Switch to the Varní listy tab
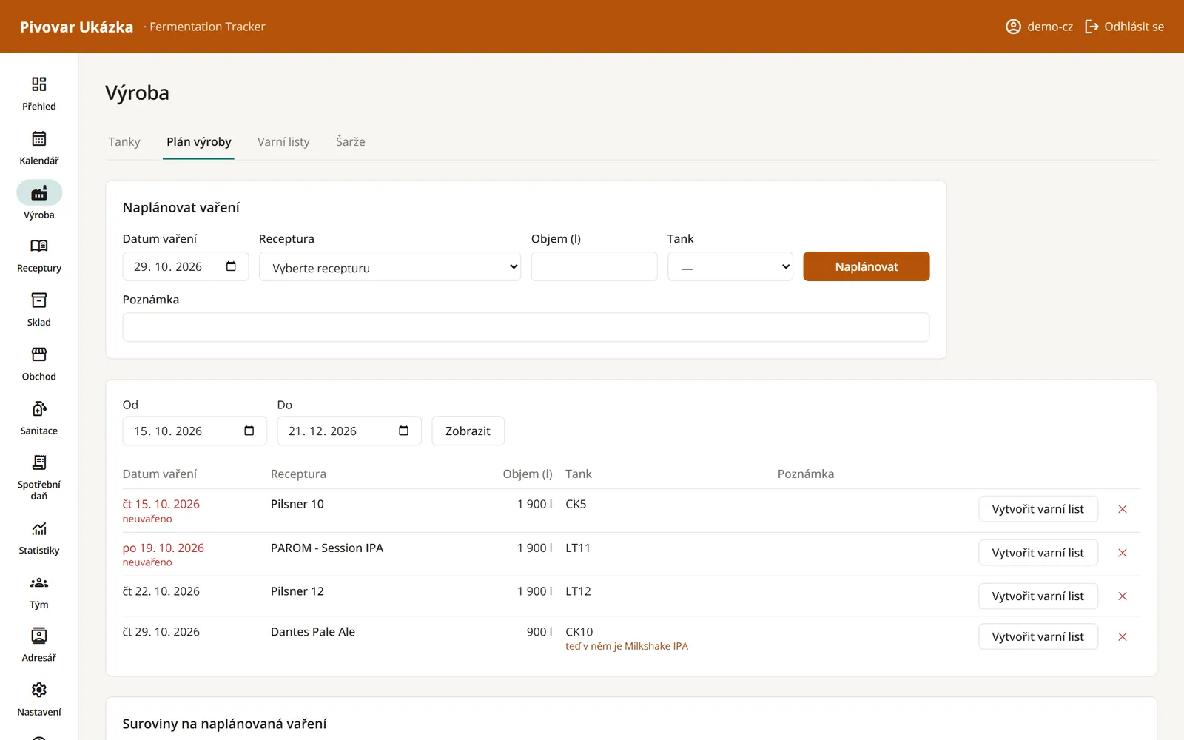 [x=283, y=141]
